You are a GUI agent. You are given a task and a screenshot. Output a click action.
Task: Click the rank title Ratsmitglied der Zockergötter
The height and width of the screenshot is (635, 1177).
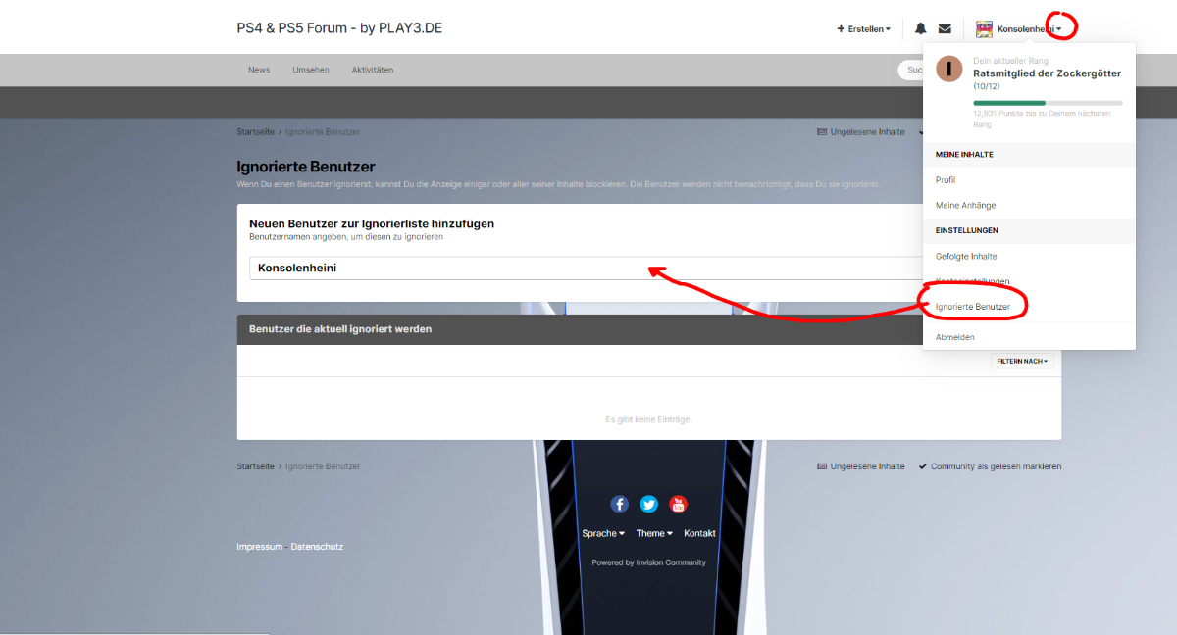pyautogui.click(x=1047, y=73)
